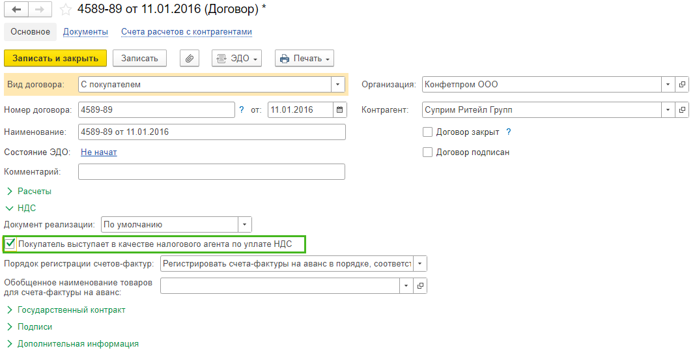
Task: Open generalized goods name dropdown arrow
Action: (406, 286)
